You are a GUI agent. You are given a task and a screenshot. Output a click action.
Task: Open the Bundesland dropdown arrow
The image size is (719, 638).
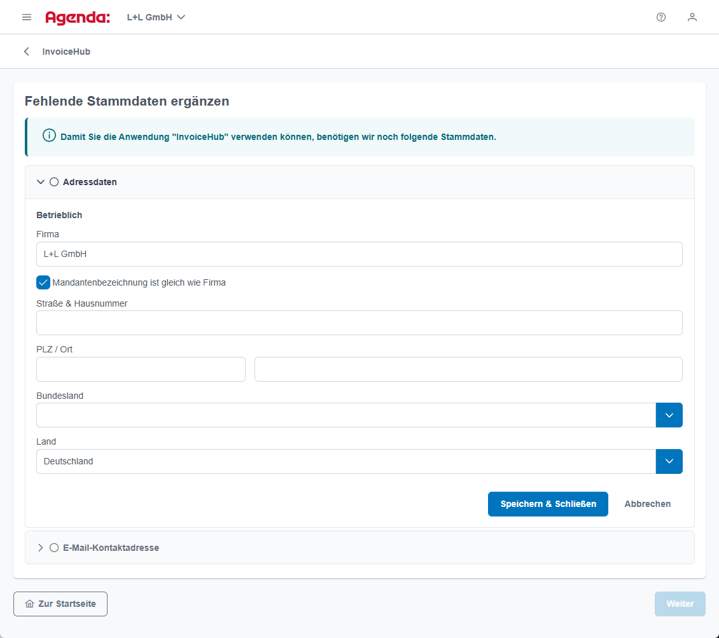coord(669,415)
